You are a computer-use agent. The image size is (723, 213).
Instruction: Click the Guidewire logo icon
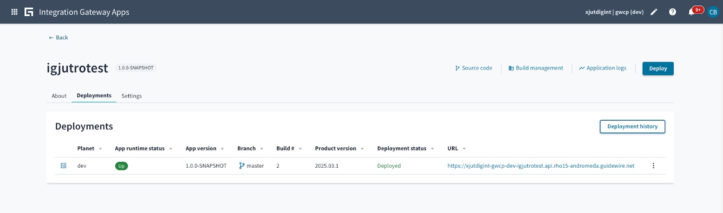click(x=29, y=12)
